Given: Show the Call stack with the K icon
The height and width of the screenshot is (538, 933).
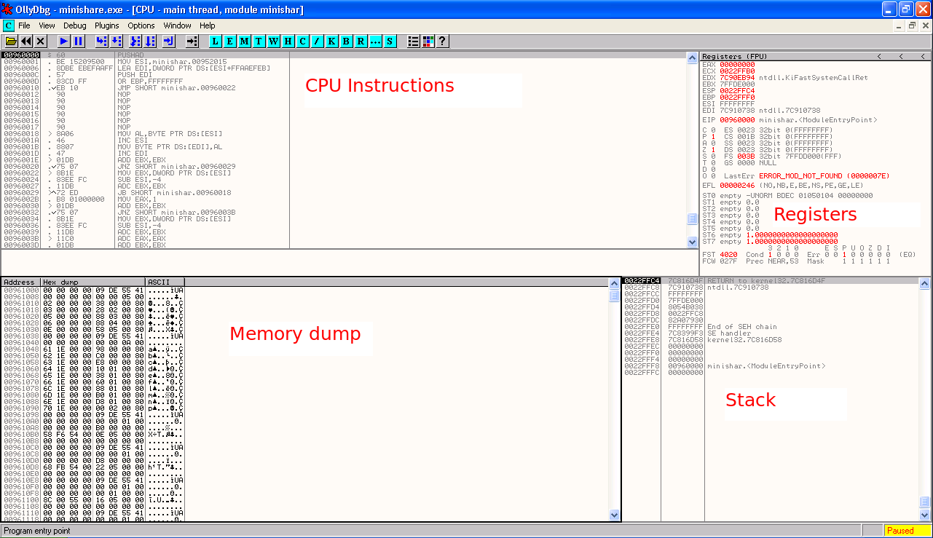Looking at the screenshot, I should pos(332,41).
